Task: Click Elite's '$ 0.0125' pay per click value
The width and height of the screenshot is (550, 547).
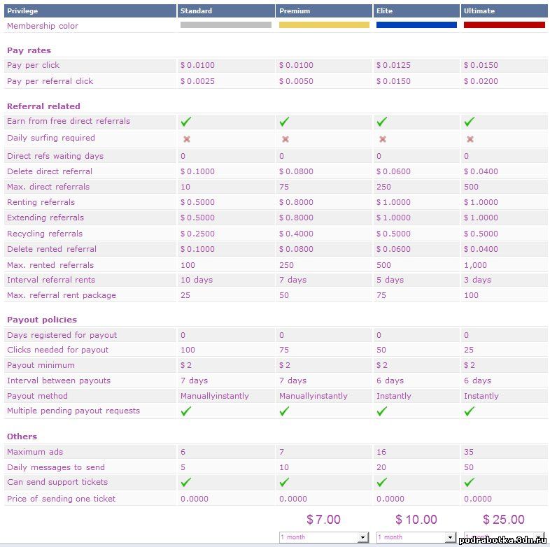Action: pos(393,65)
